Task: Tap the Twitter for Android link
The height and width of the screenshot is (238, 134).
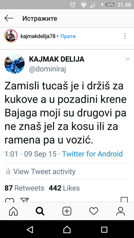Action: [92, 154]
